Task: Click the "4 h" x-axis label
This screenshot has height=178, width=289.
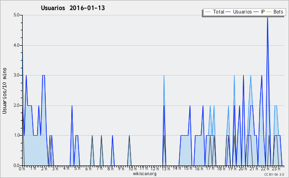Action: click(66, 168)
